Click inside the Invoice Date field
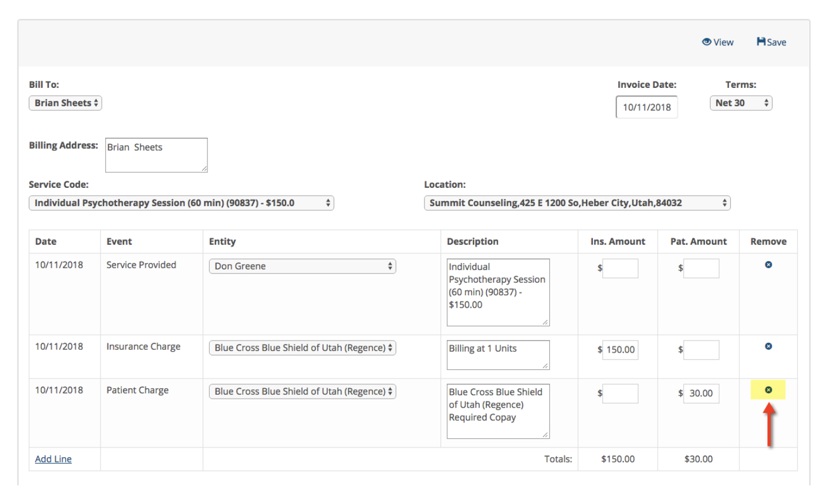The height and width of the screenshot is (502, 833). point(646,107)
